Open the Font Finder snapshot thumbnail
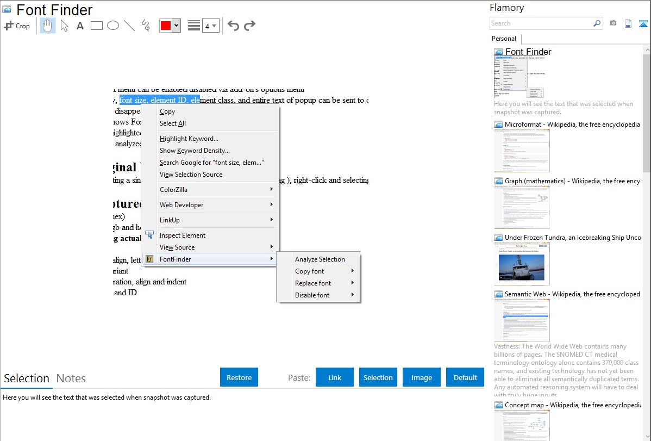Image resolution: width=651 pixels, height=441 pixels. click(518, 78)
